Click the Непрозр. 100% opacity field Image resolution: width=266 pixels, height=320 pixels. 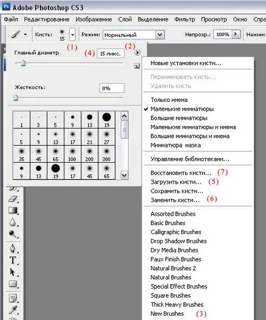coord(222,34)
